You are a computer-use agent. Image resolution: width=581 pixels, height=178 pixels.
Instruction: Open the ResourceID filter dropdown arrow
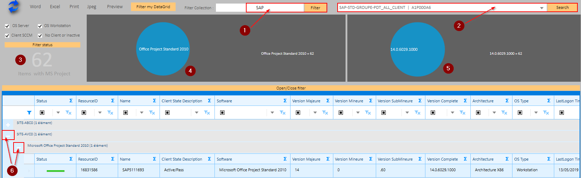point(100,113)
